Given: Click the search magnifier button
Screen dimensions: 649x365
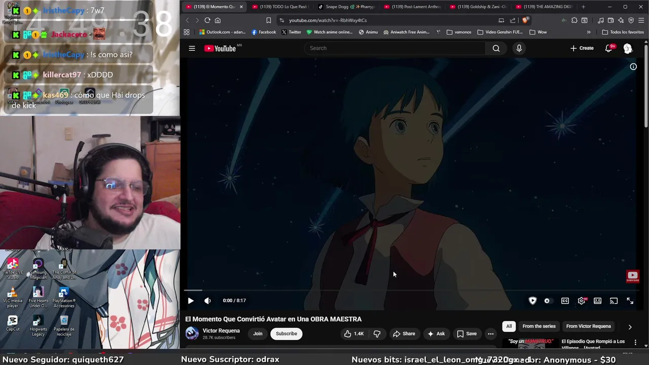Looking at the screenshot, I should [496, 48].
